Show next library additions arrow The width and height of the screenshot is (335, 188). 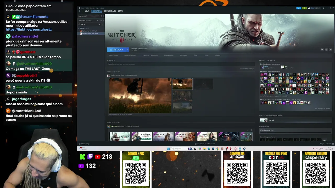coord(252,130)
